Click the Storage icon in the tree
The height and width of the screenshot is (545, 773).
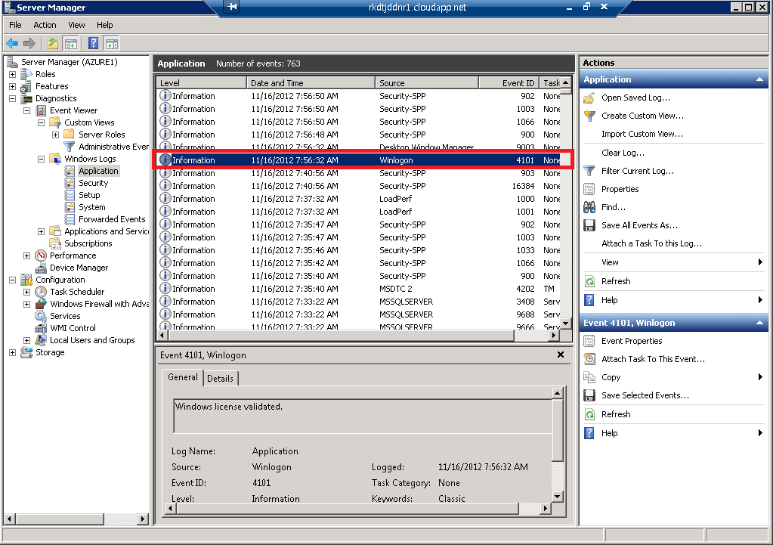26,352
